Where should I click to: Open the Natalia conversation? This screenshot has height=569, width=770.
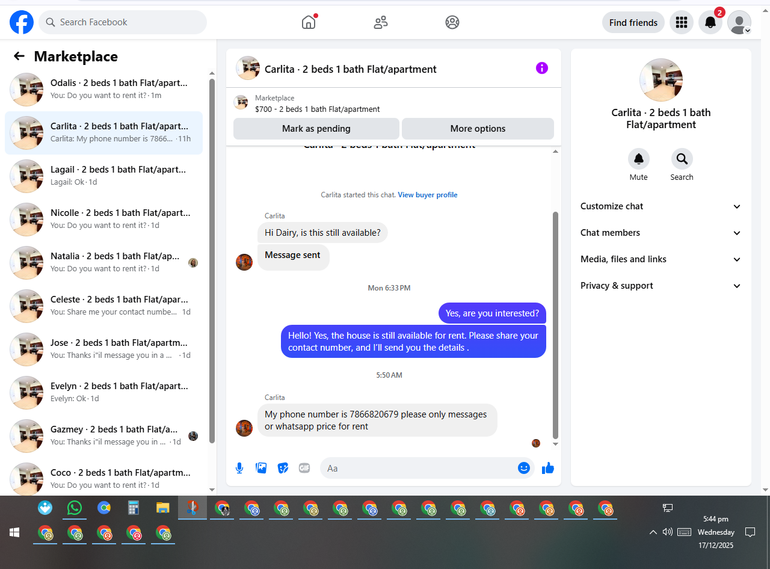(x=103, y=263)
